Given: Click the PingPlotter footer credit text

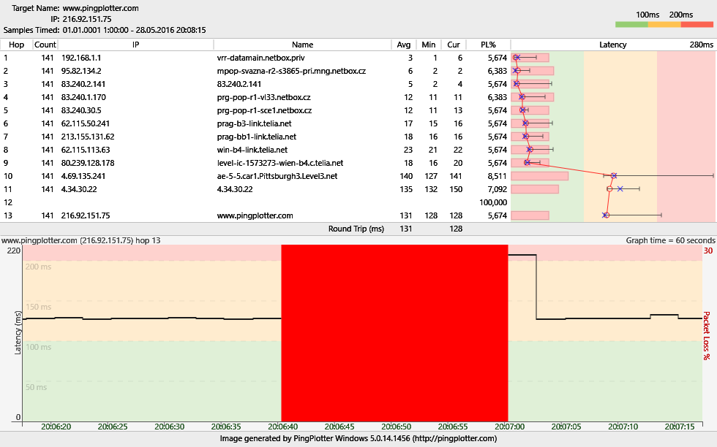Looking at the screenshot, I should [x=358, y=439].
